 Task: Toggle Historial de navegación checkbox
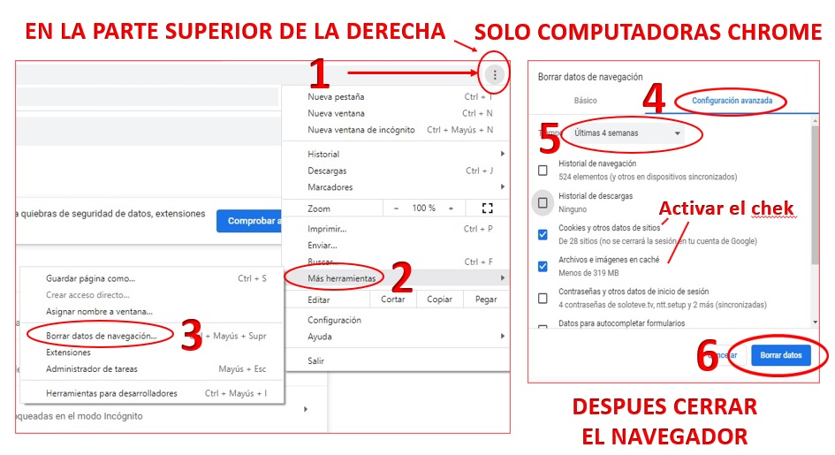[543, 170]
